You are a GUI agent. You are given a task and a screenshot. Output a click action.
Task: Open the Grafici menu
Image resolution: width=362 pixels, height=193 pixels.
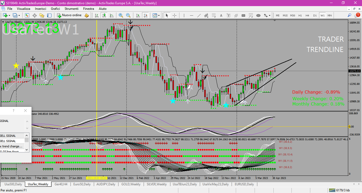(55, 9)
